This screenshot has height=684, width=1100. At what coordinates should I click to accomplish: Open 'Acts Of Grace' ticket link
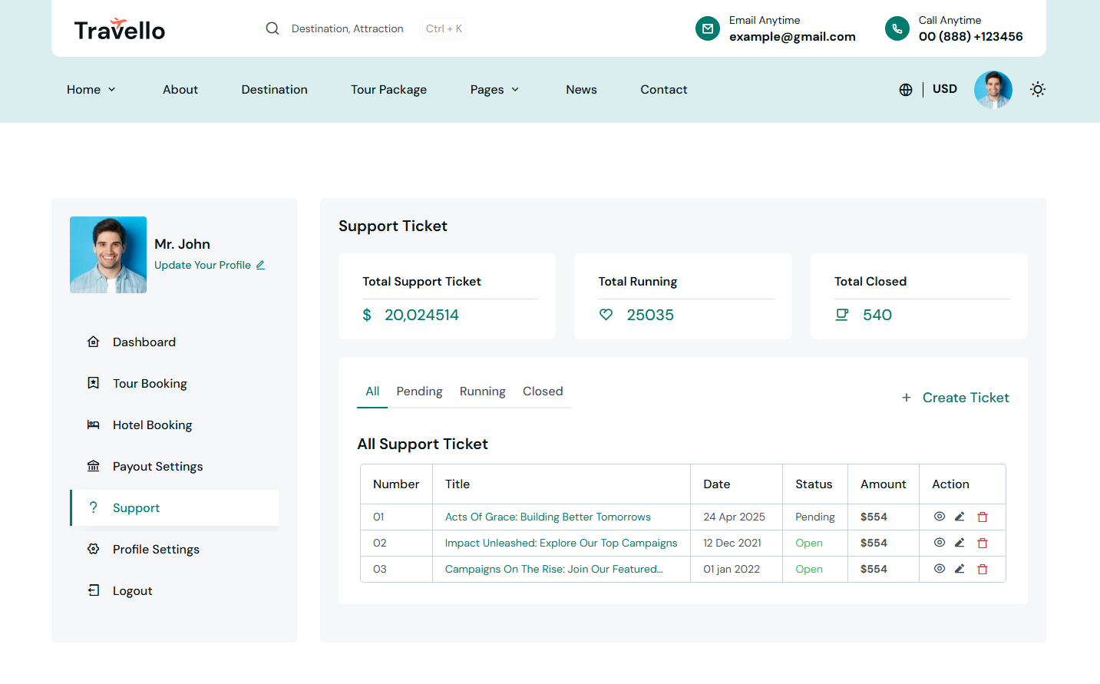[547, 517]
